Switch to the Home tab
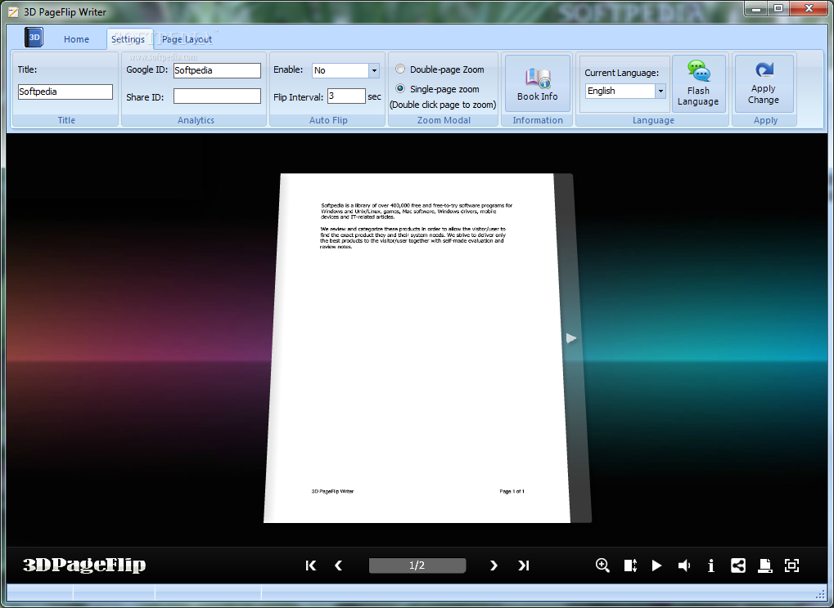The image size is (834, 608). 77,39
